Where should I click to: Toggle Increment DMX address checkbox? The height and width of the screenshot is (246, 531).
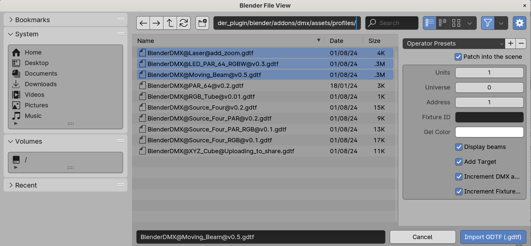point(459,177)
